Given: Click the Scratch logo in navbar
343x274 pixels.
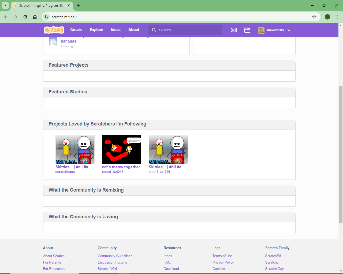Looking at the screenshot, I should pos(54,30).
